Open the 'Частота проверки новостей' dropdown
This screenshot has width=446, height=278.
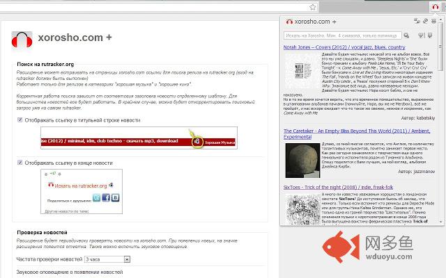coord(107,259)
